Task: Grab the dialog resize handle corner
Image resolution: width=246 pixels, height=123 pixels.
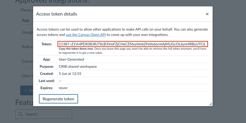Action: (x=210, y=104)
